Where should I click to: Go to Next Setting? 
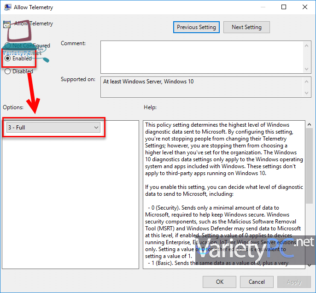pos(246,27)
